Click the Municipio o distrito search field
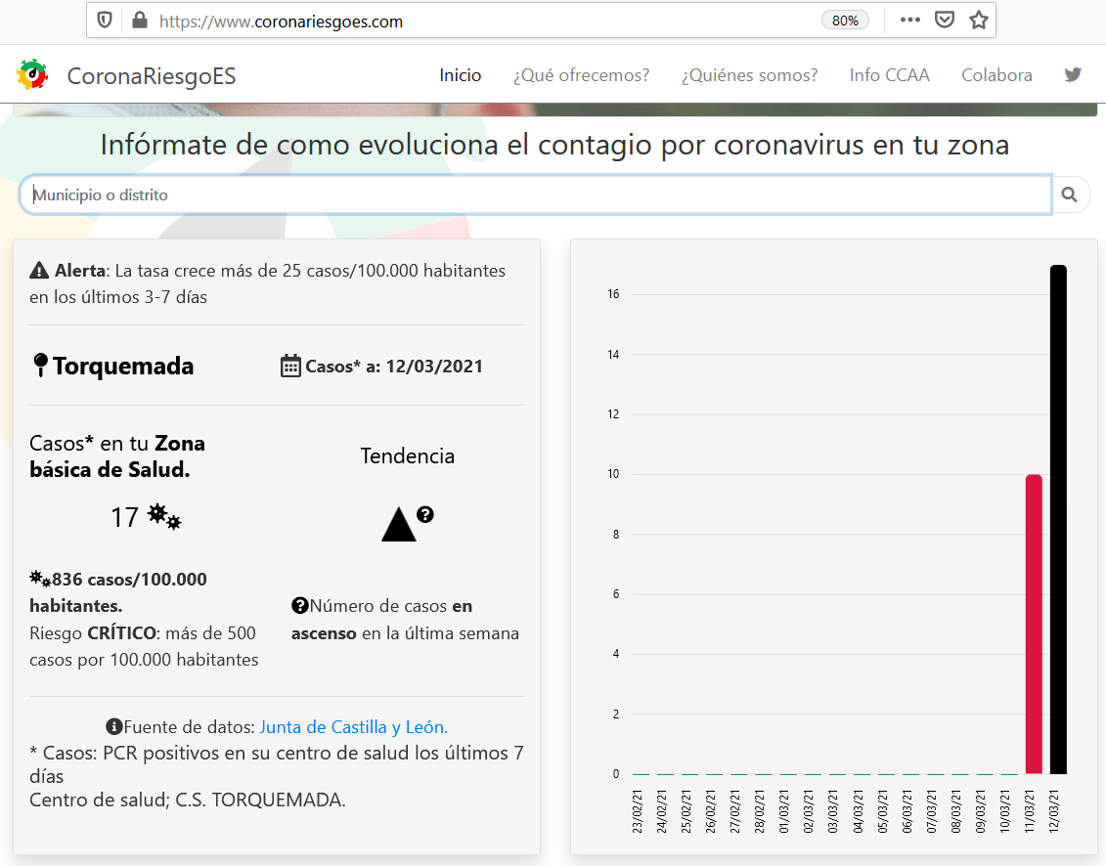Viewport: 1106px width, 866px height. click(535, 195)
